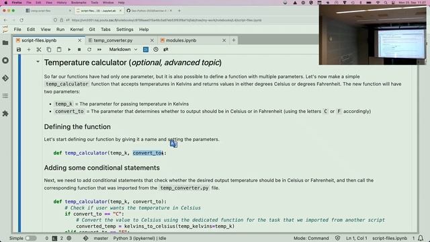Open the Settings menu
Screen dimensions: 430x242
tap(125, 30)
